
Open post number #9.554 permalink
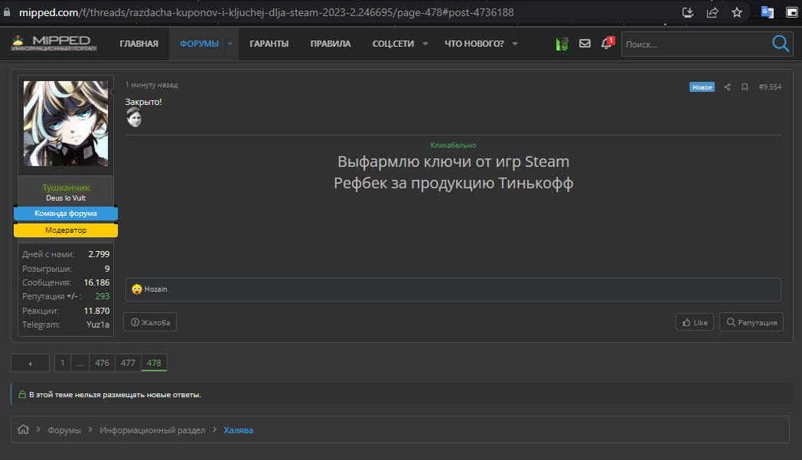(x=770, y=87)
